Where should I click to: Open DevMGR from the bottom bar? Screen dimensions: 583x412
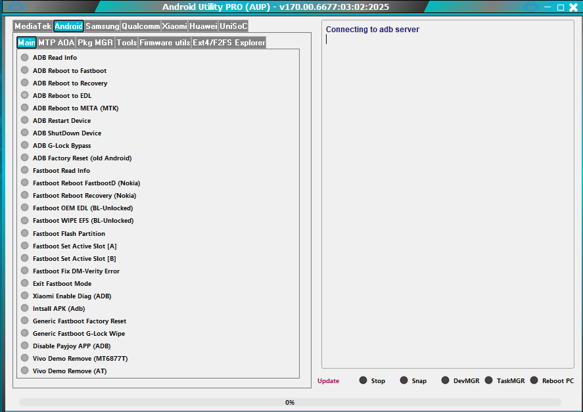coord(446,380)
